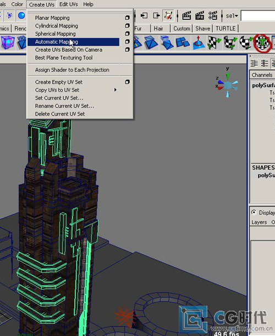This screenshot has width=275, height=336.
Task: Click the checkered plane with green arrows icon
Action: click(213, 42)
